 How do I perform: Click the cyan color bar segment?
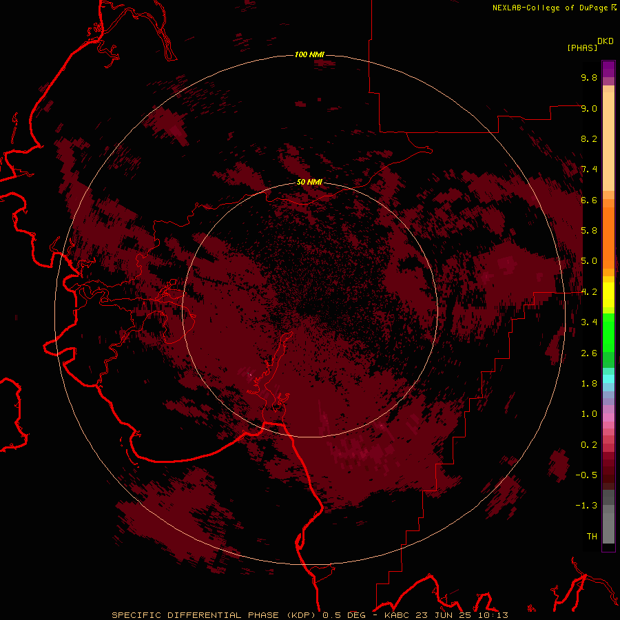point(608,379)
